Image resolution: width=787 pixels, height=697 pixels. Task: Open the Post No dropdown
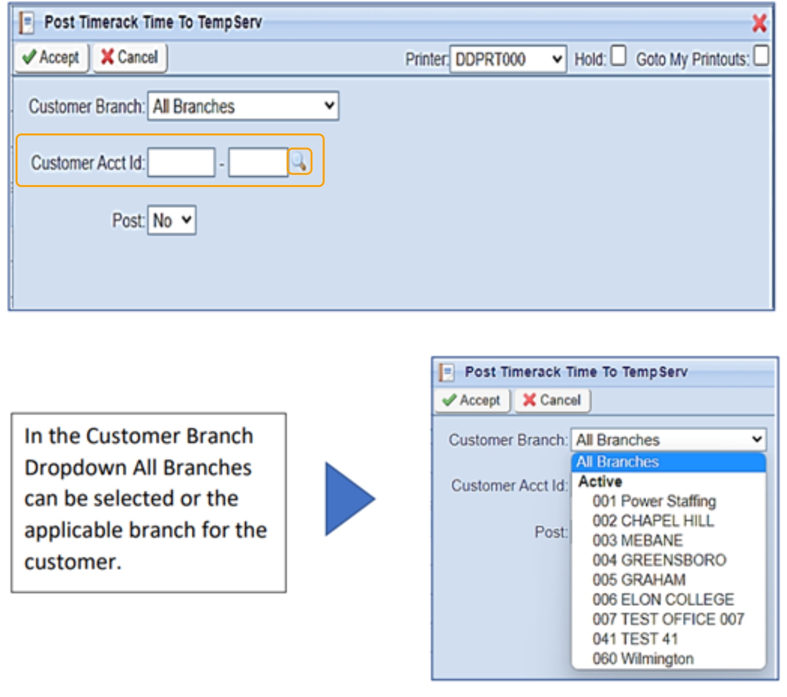point(172,220)
